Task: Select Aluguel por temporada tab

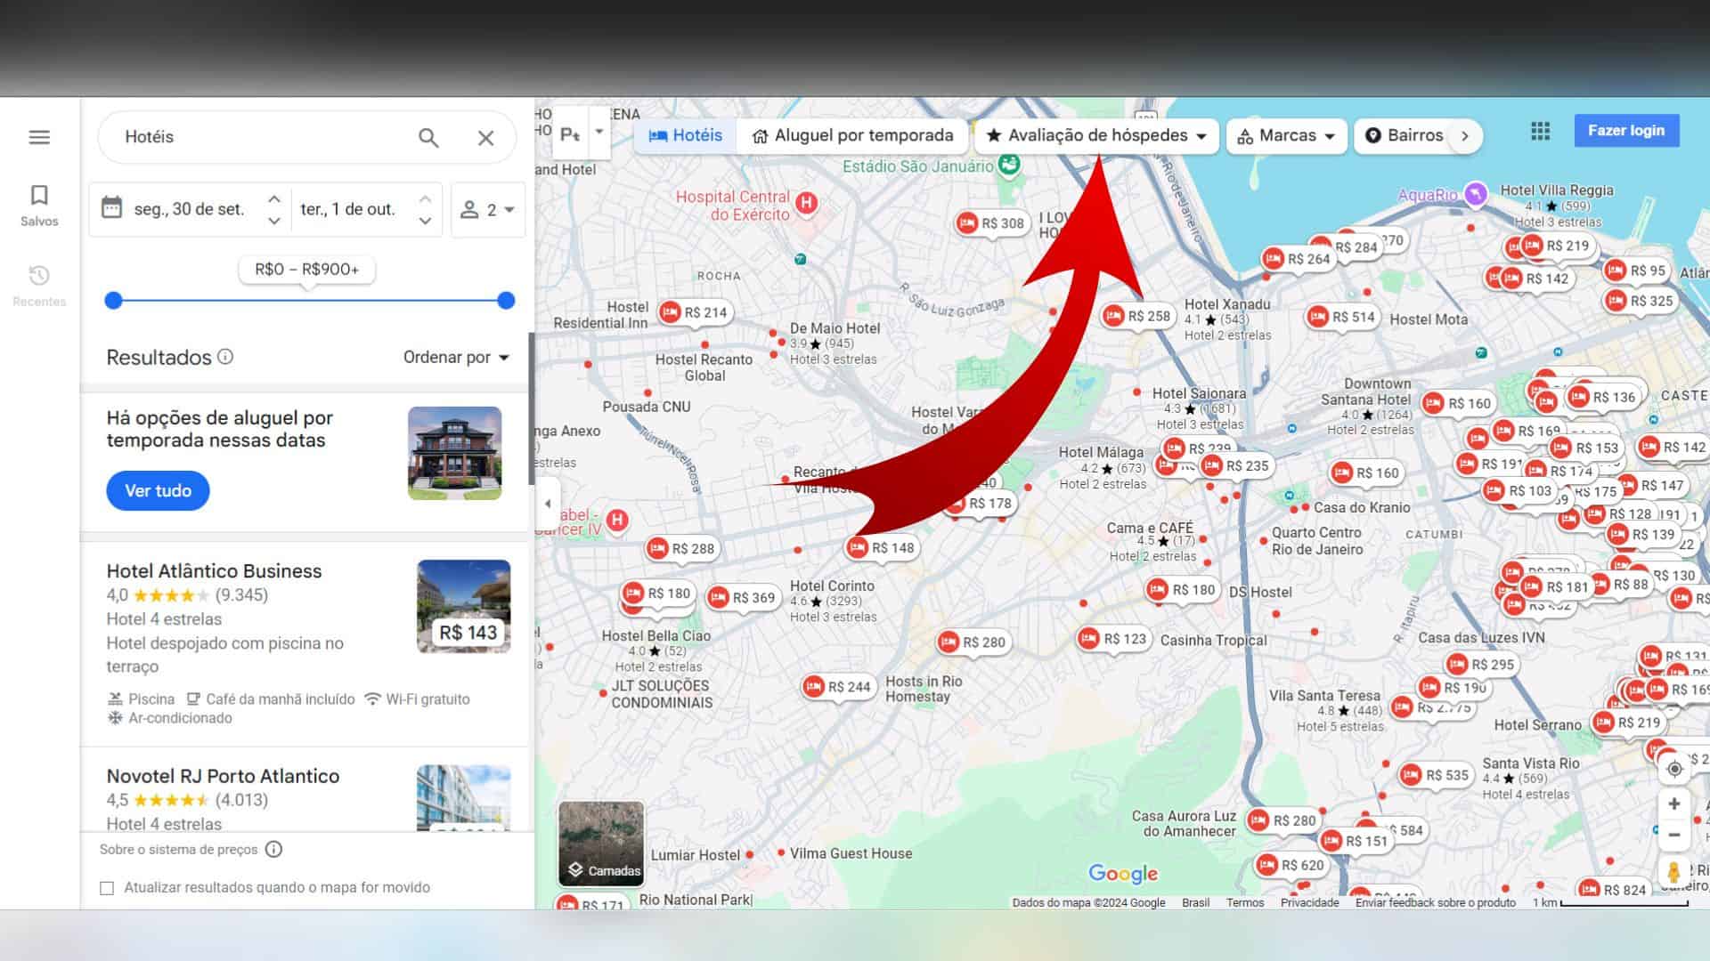Action: 852,135
